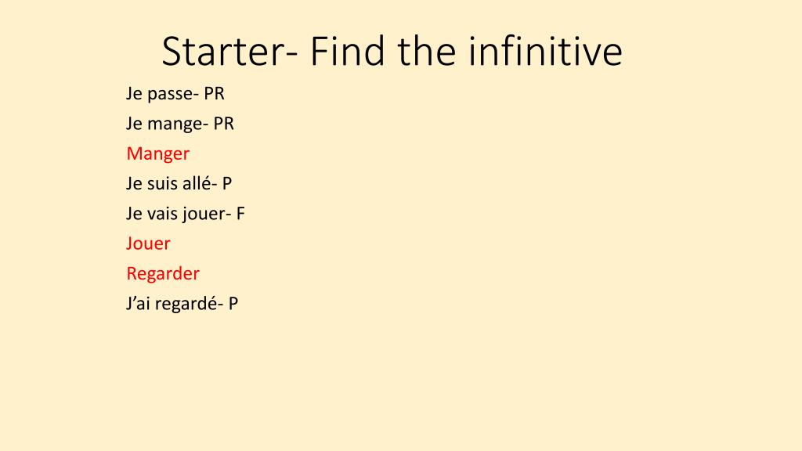Select the "J'ai regardé- P" line
Viewport: 802px width, 451px height.
point(182,304)
